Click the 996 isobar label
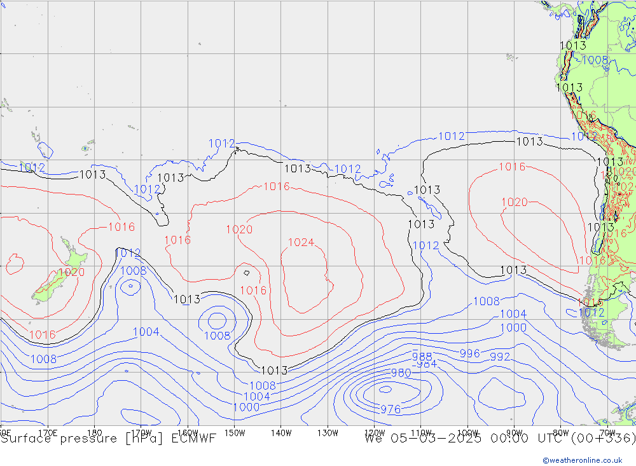 470,353
